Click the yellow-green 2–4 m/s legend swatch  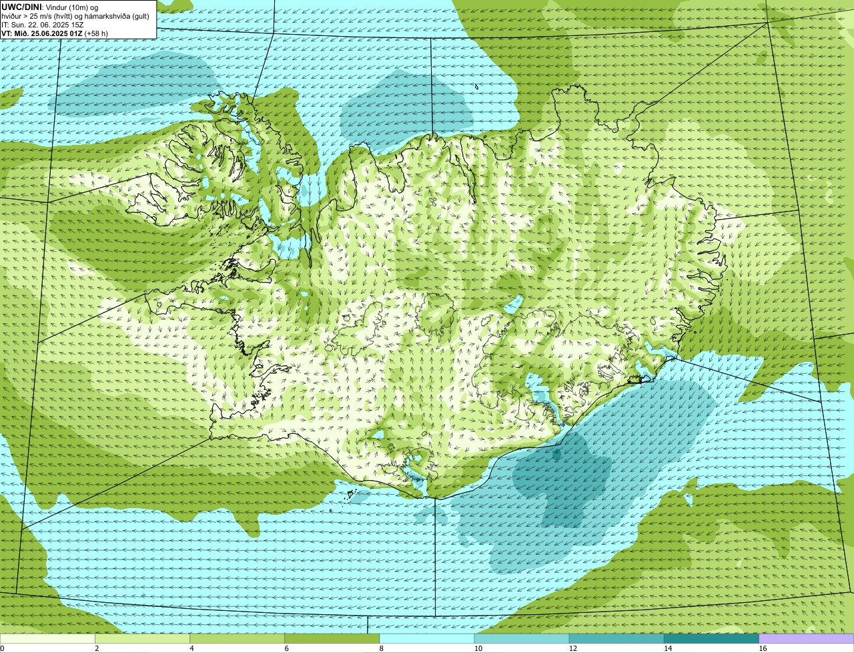142,638
